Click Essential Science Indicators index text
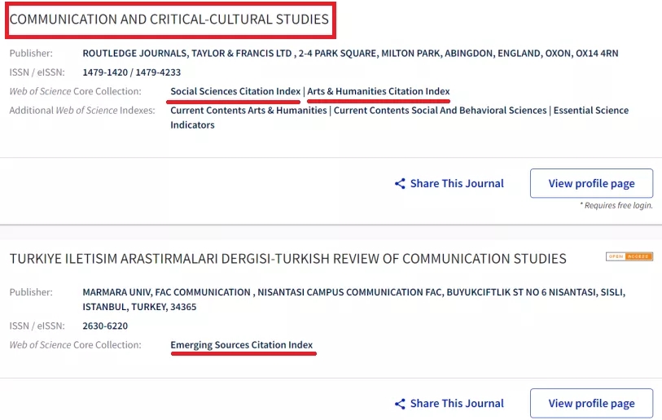 399,117
